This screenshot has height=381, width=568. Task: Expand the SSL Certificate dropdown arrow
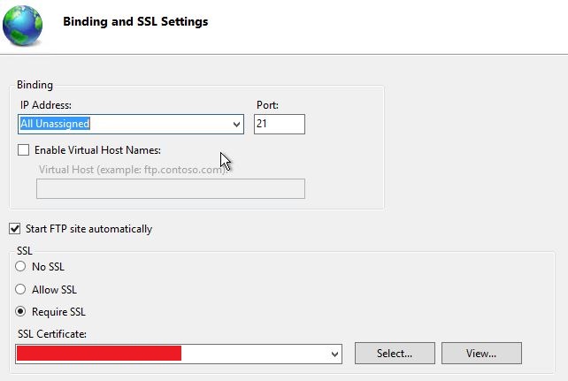point(334,354)
